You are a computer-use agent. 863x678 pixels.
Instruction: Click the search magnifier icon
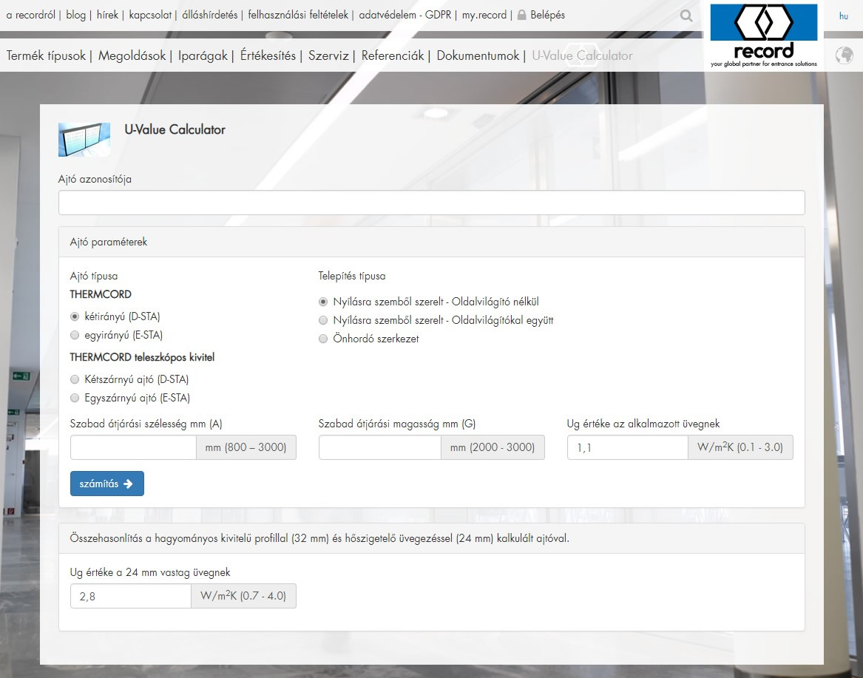[686, 16]
